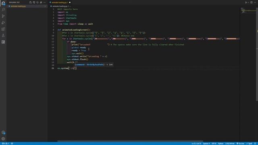This screenshot has height=145, width=258.
Task: Click New Folder icon in Explorer header
Action: click(34, 2)
